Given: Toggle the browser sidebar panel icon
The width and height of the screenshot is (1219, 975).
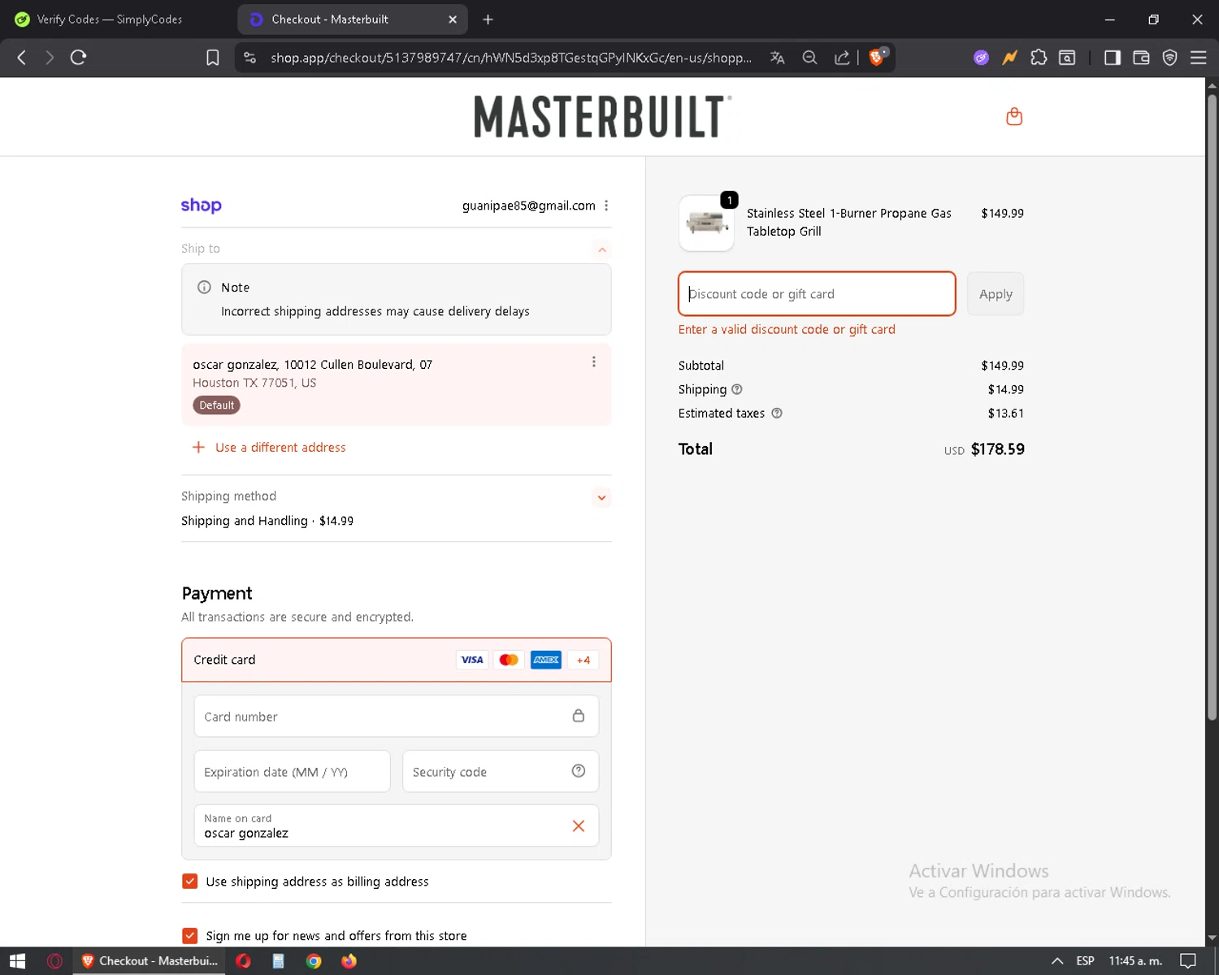Looking at the screenshot, I should 1113,58.
